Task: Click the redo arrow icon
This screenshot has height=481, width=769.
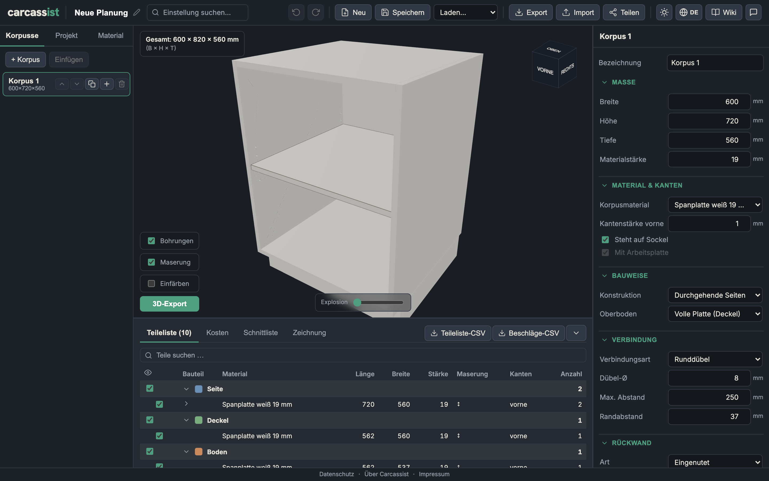Action: point(316,12)
